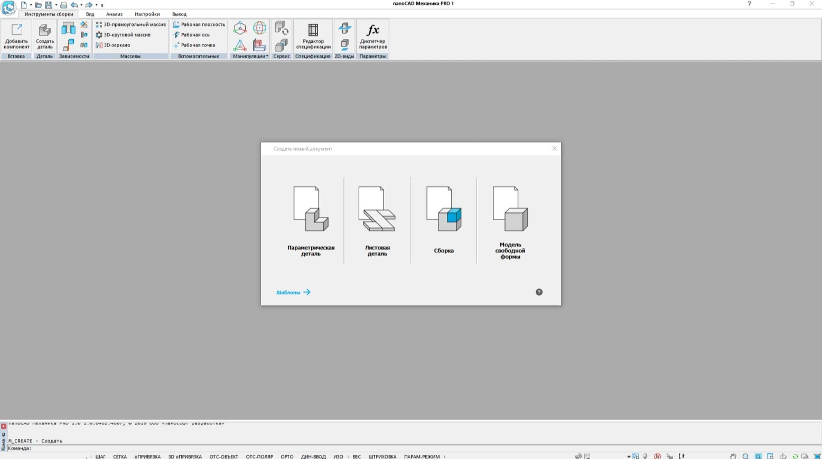Open the Redo history dropdown arrow

click(96, 5)
